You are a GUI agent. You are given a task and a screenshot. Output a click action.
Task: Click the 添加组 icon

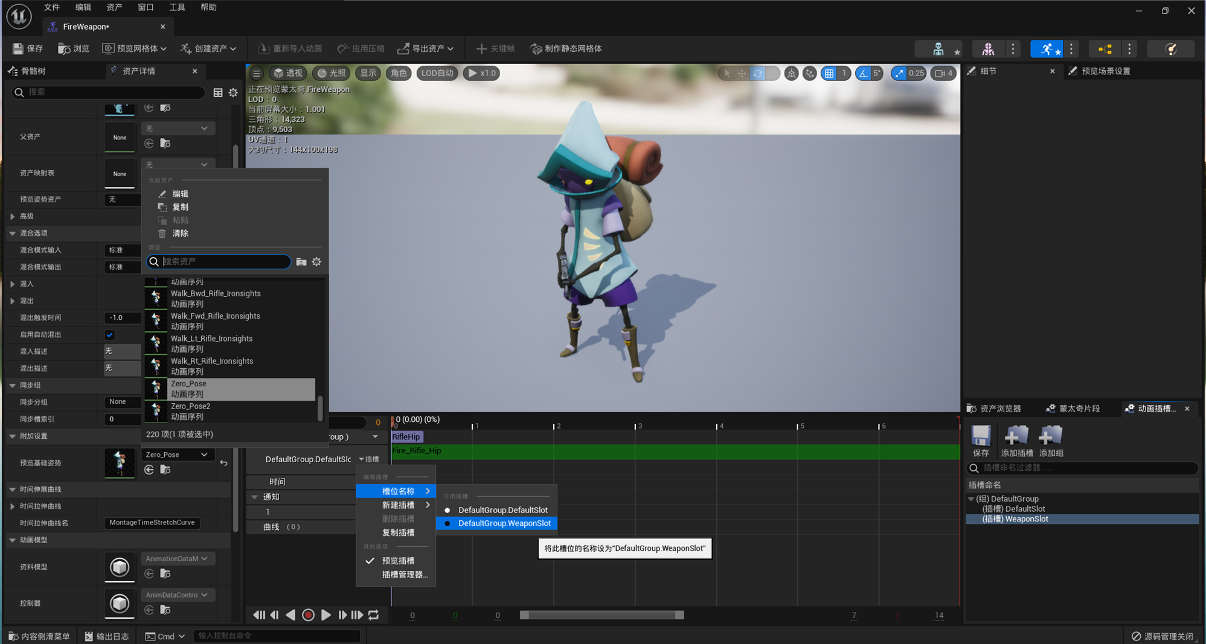(1051, 441)
